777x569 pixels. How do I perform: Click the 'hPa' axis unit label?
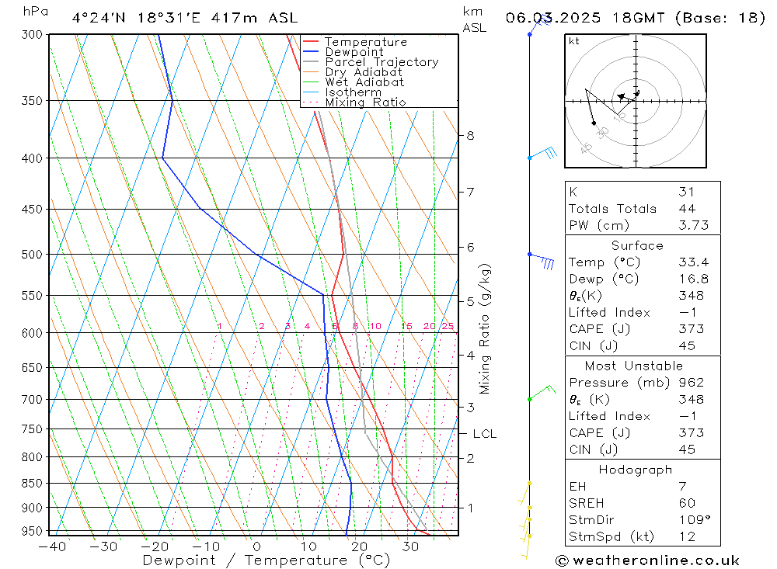point(36,12)
